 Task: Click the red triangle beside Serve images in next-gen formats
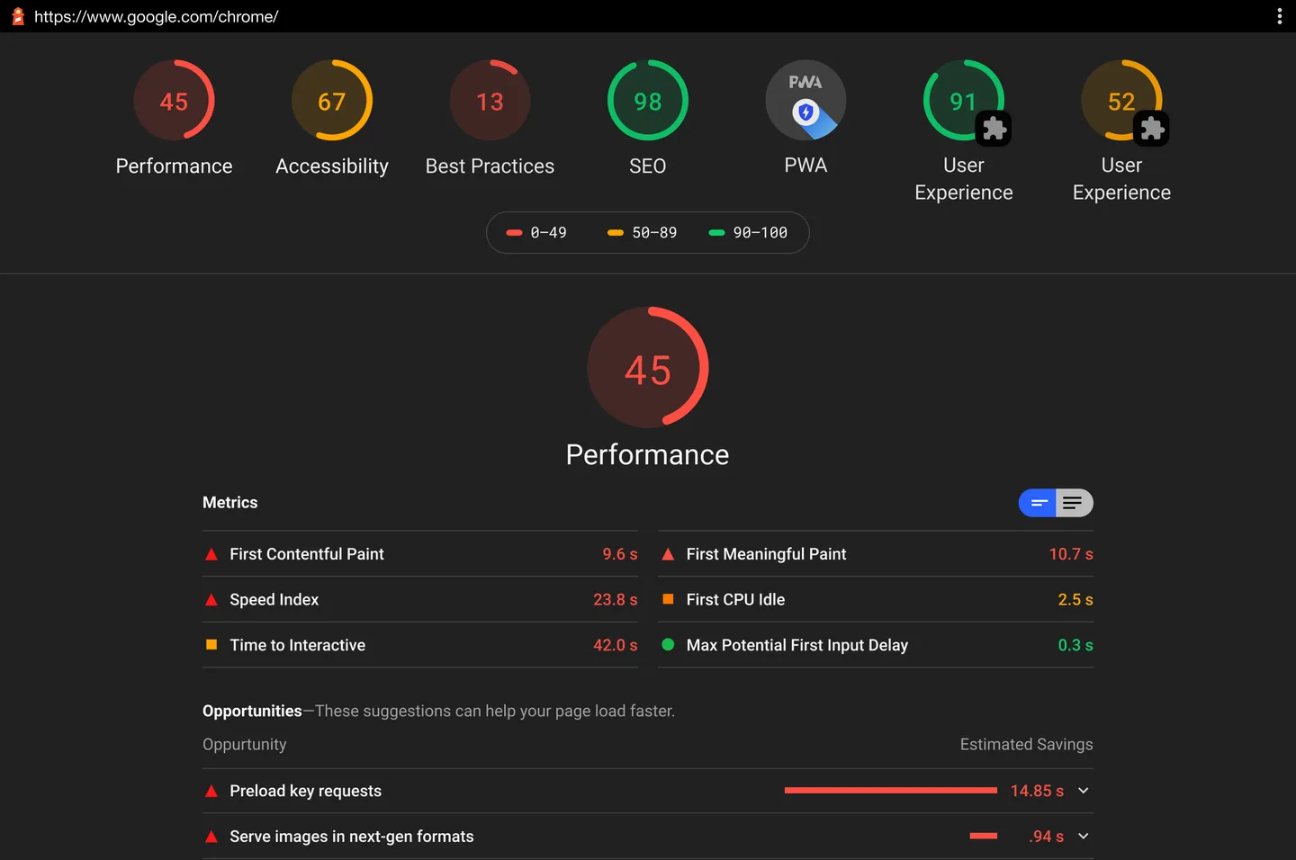(211, 837)
